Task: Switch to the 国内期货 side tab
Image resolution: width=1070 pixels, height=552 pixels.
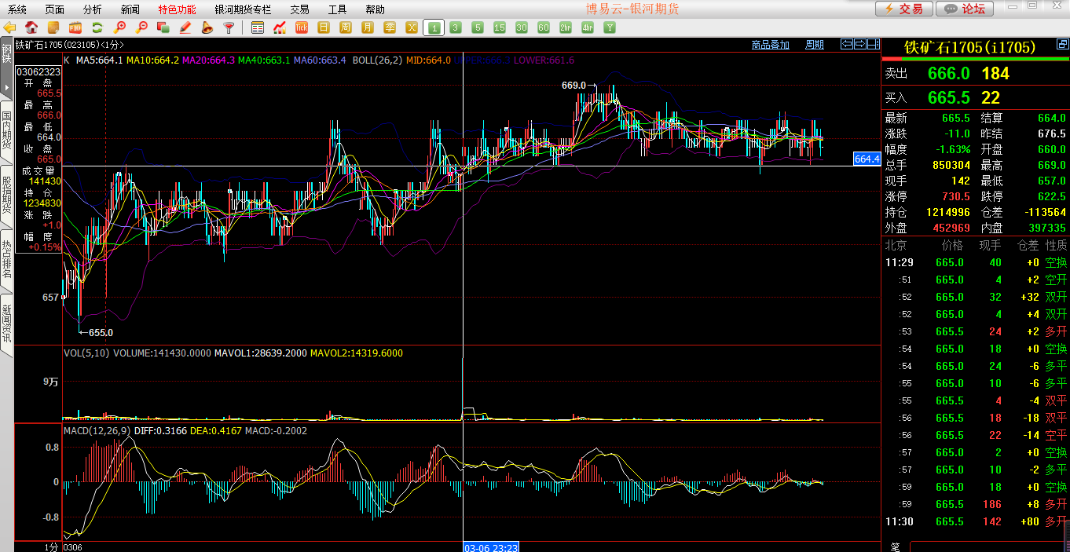Action: [x=6, y=130]
